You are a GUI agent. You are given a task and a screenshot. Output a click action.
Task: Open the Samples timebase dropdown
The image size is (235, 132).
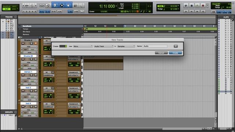point(126,46)
